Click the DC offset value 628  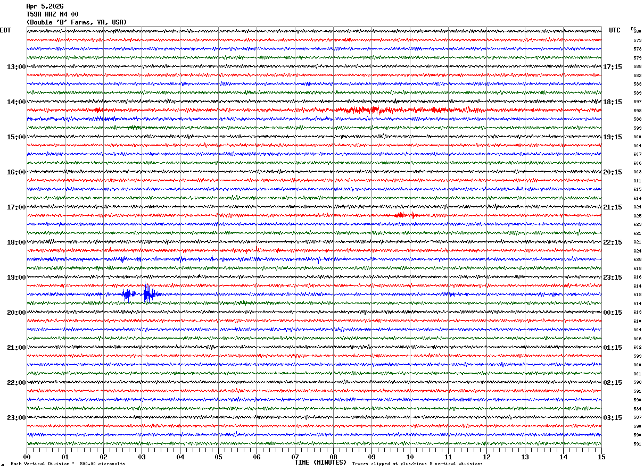tap(637, 259)
